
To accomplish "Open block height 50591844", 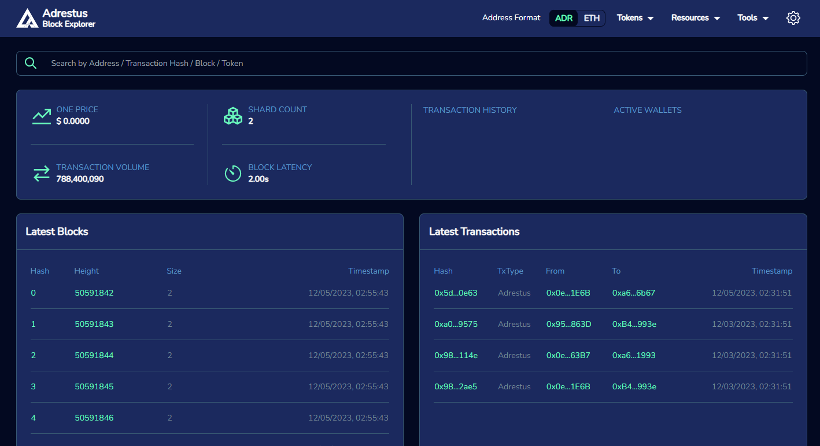I will (94, 355).
